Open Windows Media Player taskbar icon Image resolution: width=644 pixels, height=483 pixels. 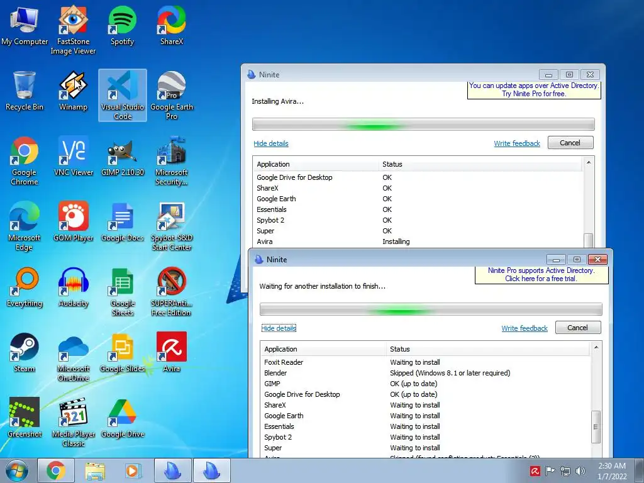[132, 470]
